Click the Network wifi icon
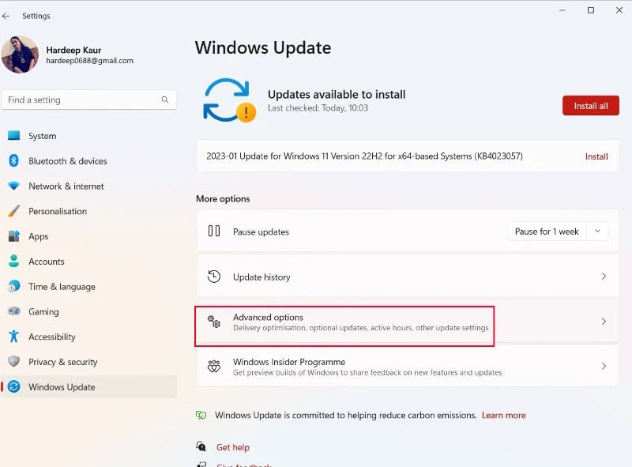Image resolution: width=632 pixels, height=467 pixels. click(x=13, y=186)
